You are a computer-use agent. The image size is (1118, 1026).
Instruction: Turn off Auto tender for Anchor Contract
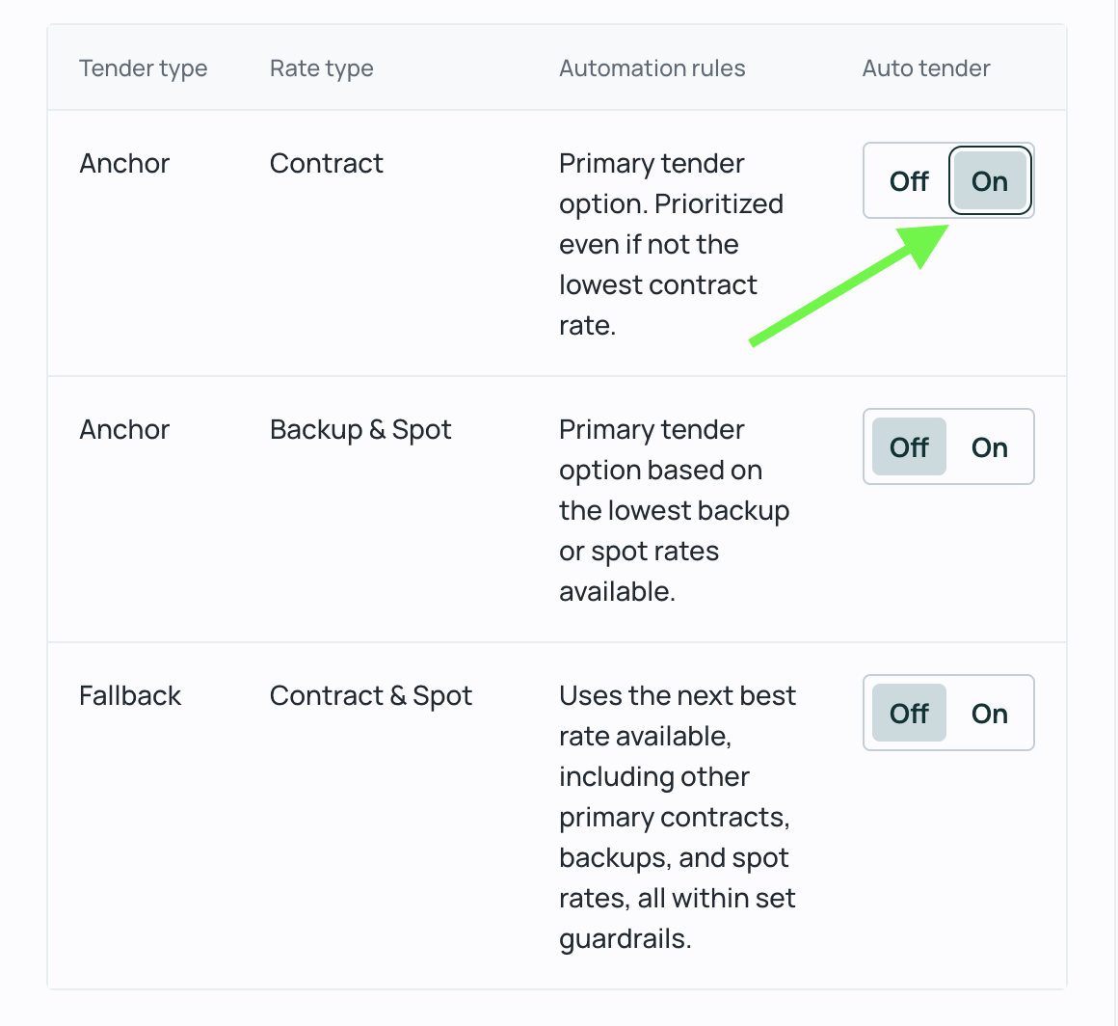pos(907,180)
